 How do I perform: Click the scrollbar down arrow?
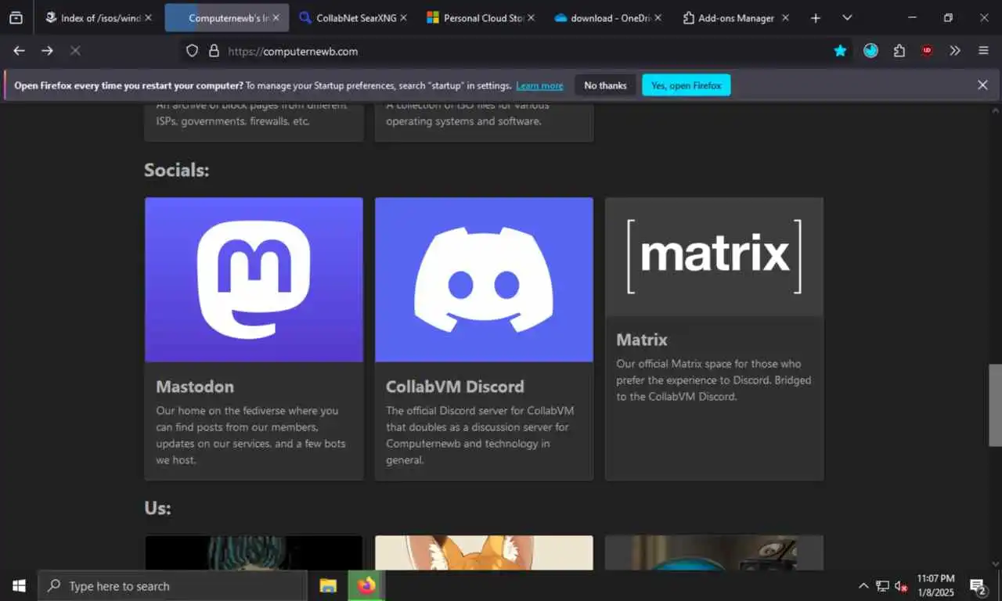click(995, 563)
